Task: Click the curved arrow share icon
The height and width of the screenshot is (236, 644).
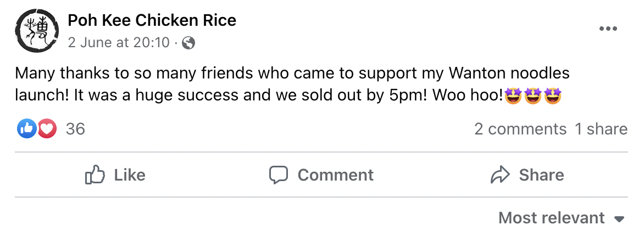Action: [x=500, y=175]
